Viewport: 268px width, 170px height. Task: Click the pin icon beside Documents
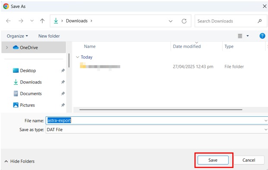click(x=63, y=93)
